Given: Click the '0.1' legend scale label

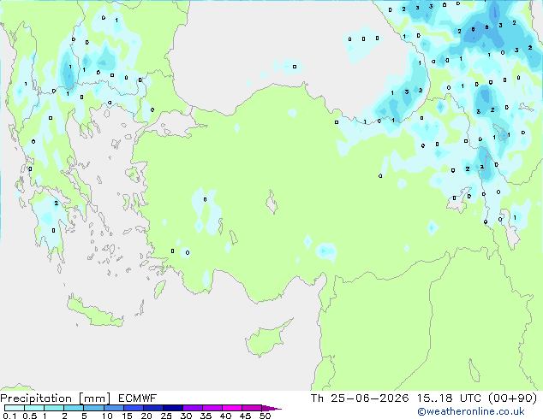Looking at the screenshot, I should click(9, 416).
